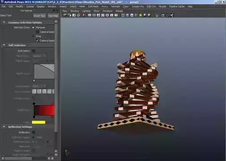Open the viewport Renderer menu
Screen dimensions: 226x161
[108, 11]
